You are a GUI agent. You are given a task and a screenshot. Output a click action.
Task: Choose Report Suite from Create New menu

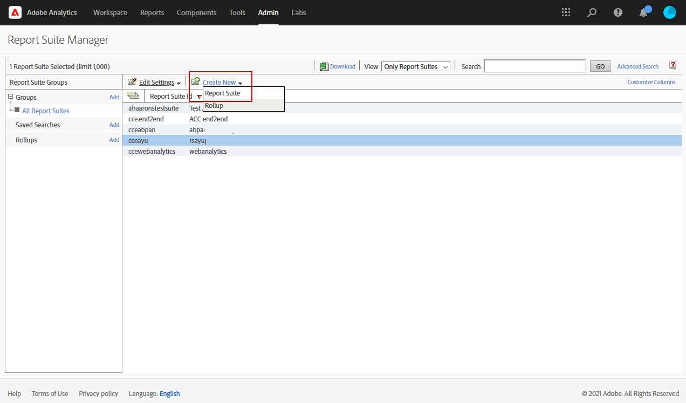[244, 93]
